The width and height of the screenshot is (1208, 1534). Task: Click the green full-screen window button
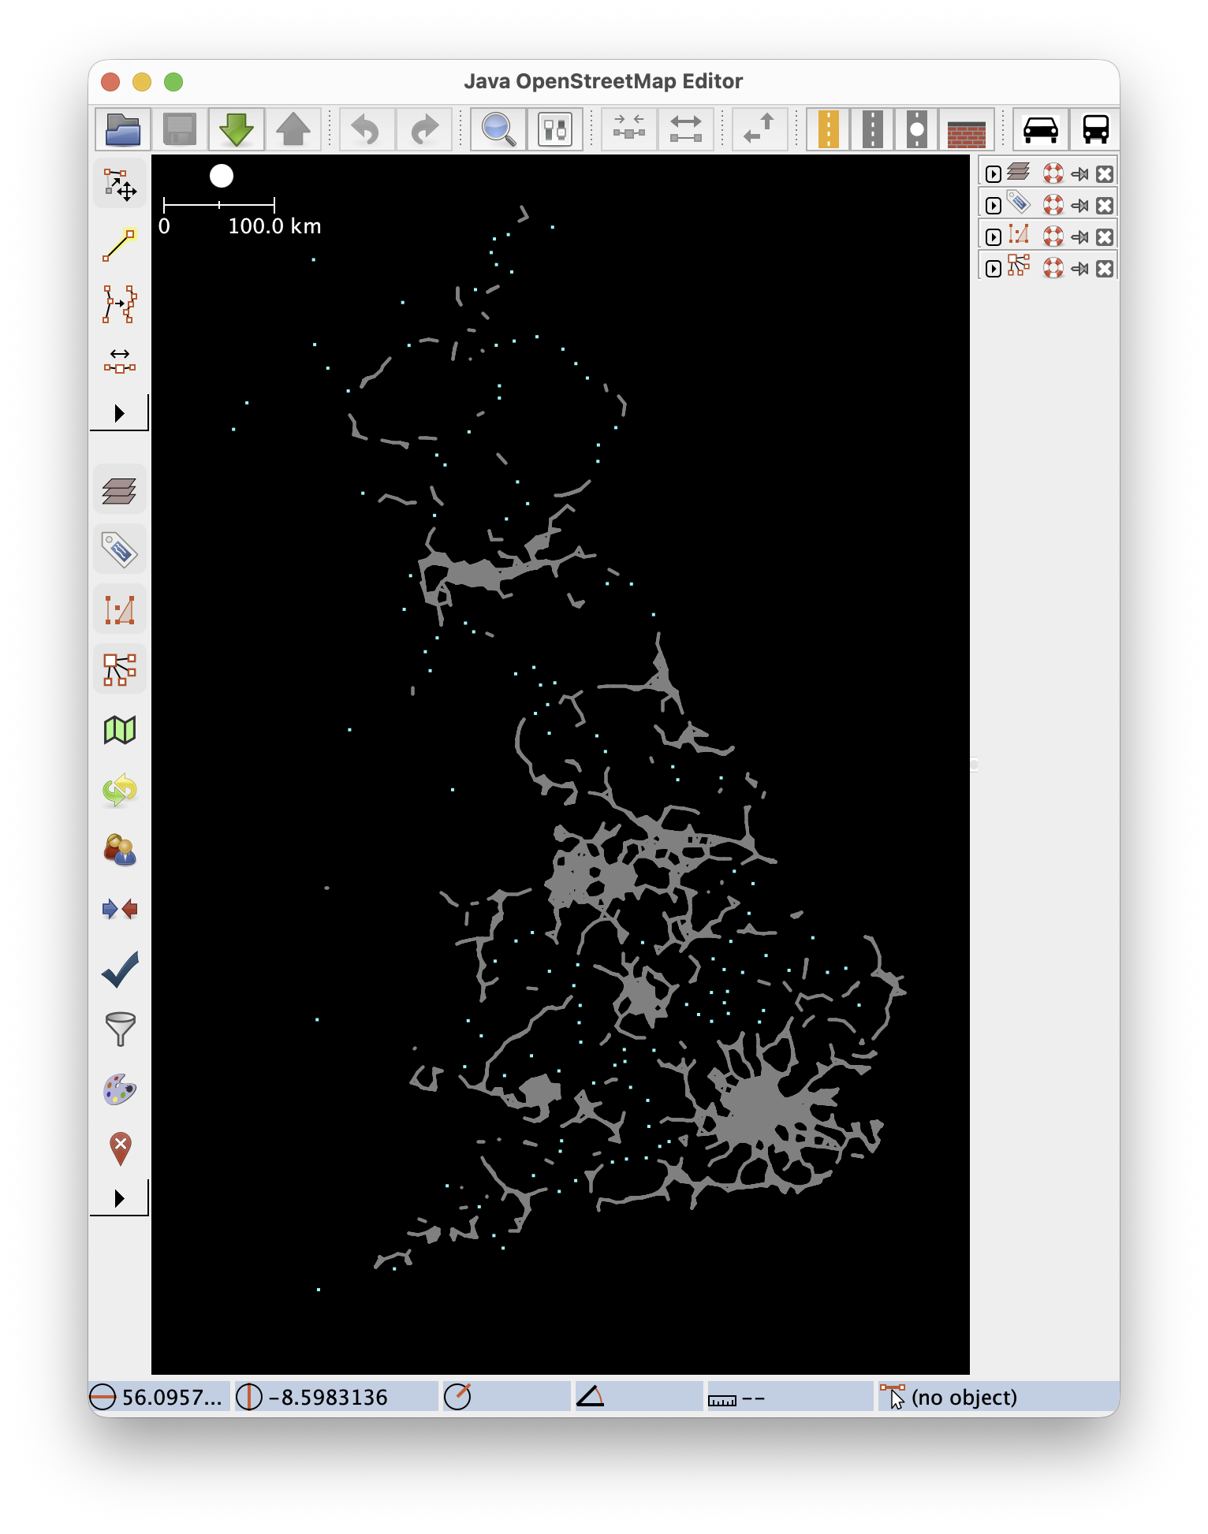point(173,82)
